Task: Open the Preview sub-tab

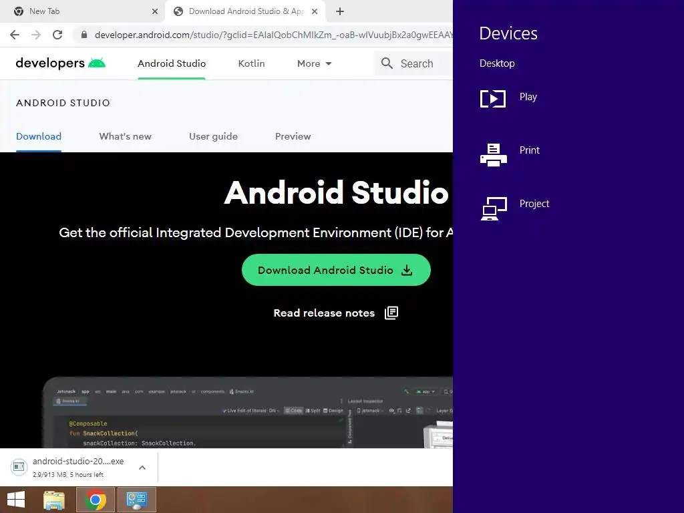Action: coord(293,136)
